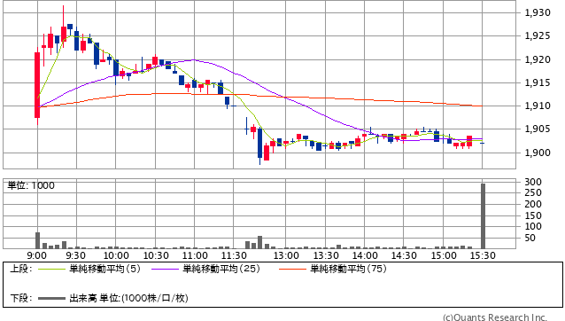Click the 1,905 price axis label
The image size is (565, 321).
(538, 129)
